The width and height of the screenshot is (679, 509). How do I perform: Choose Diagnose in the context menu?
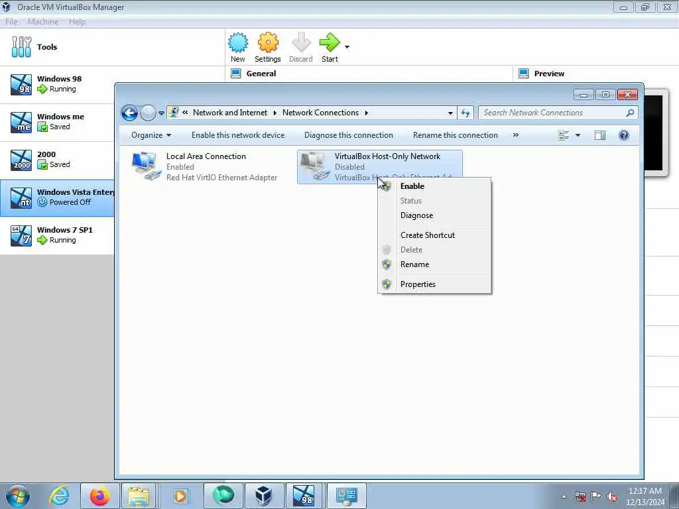click(435, 215)
